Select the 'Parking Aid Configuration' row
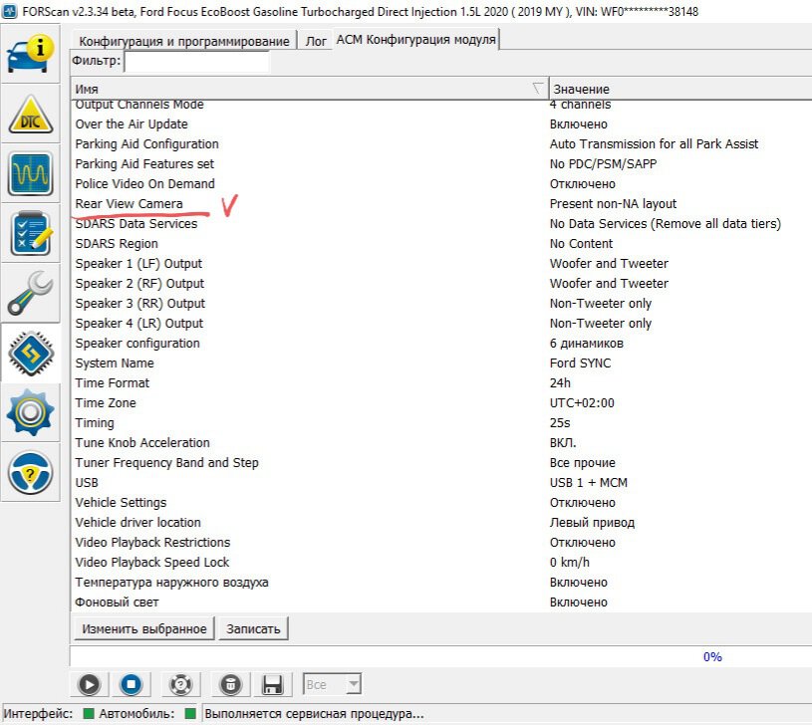Viewport: 812px width, 725px height. (x=441, y=143)
